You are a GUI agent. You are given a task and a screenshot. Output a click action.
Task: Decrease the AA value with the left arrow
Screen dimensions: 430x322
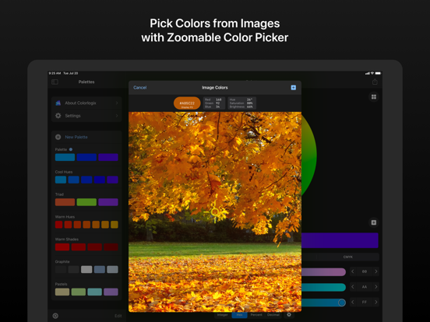(353, 287)
